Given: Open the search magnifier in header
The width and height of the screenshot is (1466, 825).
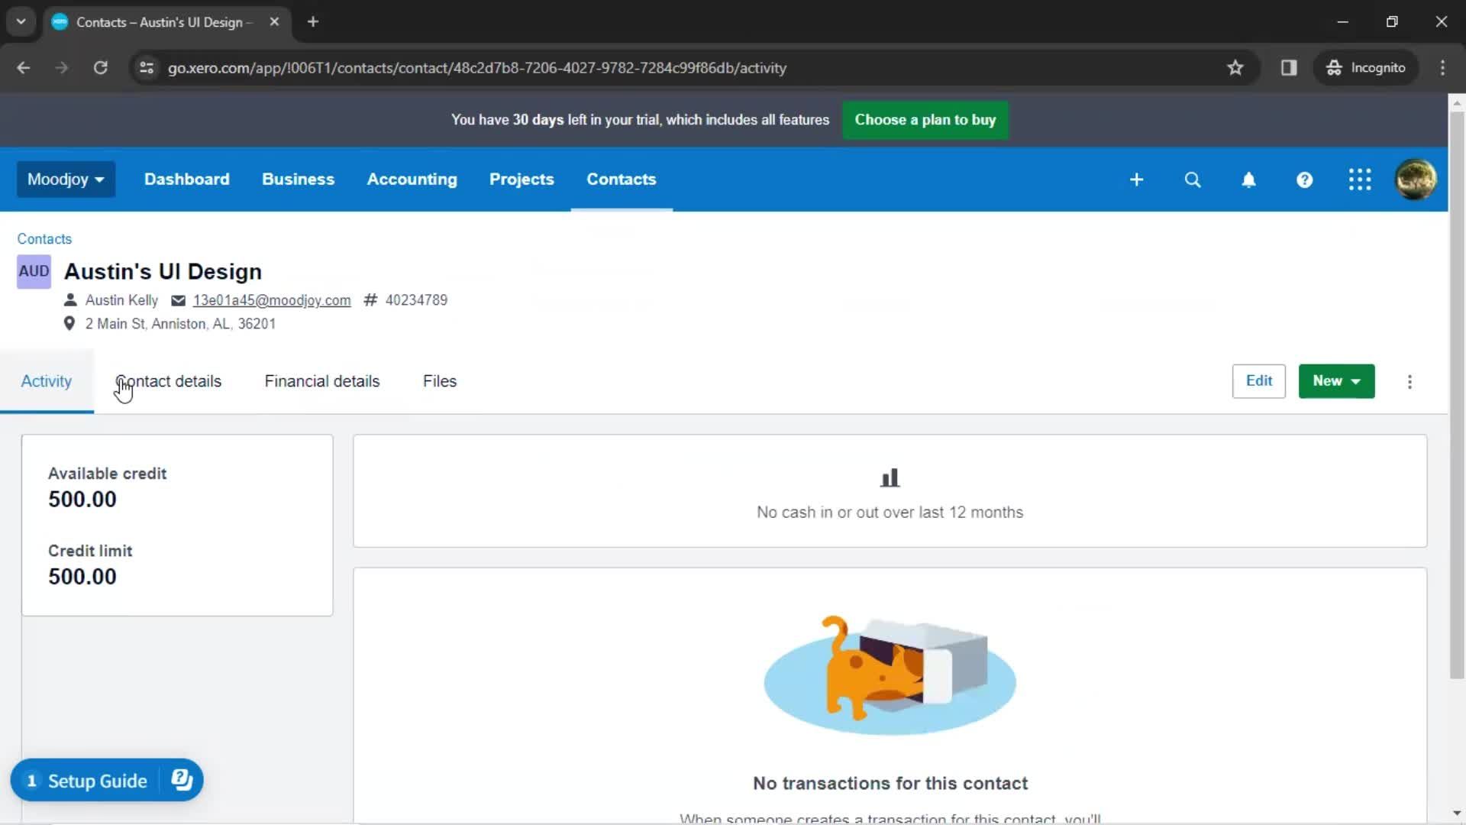Looking at the screenshot, I should (x=1193, y=180).
